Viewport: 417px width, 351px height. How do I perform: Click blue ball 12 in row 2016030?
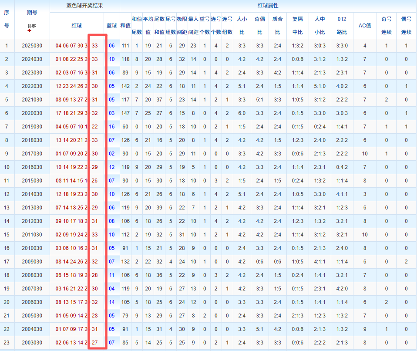pyautogui.click(x=112, y=167)
